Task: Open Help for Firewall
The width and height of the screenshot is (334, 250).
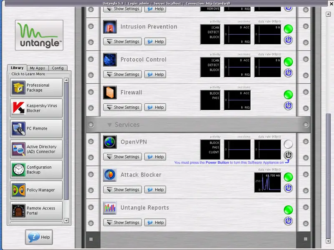Action: (155, 107)
